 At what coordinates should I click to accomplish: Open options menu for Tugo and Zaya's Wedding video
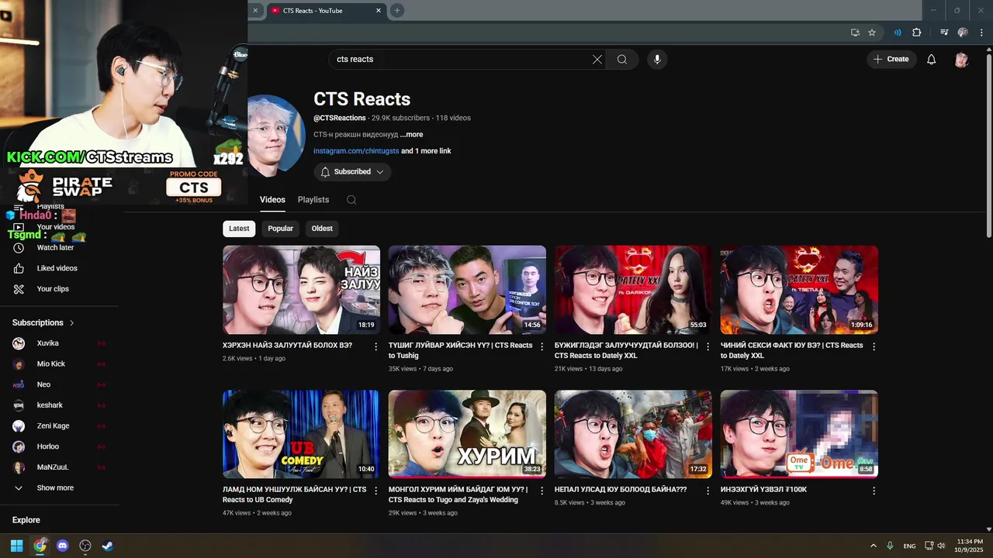click(x=542, y=491)
